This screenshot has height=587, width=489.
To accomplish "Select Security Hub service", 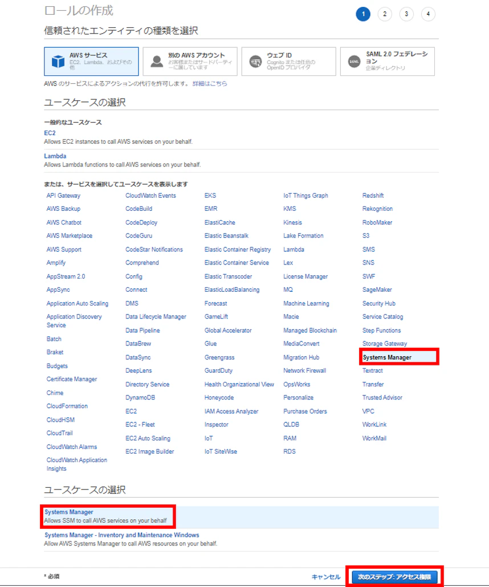I will tap(378, 303).
